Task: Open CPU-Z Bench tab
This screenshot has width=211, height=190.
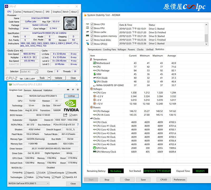Action: (66, 12)
